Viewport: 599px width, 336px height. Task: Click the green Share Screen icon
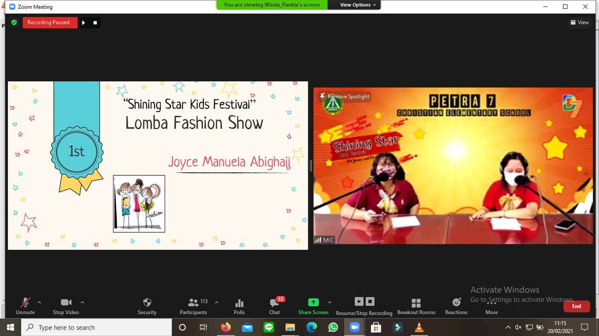click(x=313, y=302)
